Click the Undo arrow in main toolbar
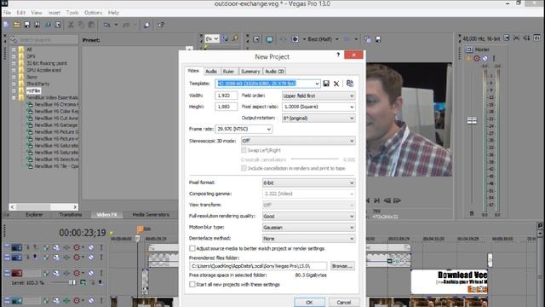Screen dimensions: 545x307 pyautogui.click(x=106, y=25)
